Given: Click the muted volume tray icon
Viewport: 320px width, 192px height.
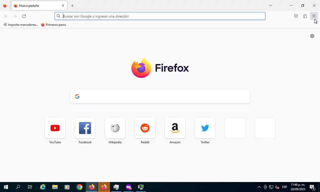Looking at the screenshot, I should (x=277, y=187).
